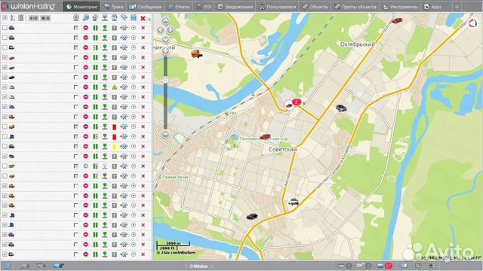
Task: Open the toolbar overflow arrow after Apps
Action: pyautogui.click(x=457, y=7)
